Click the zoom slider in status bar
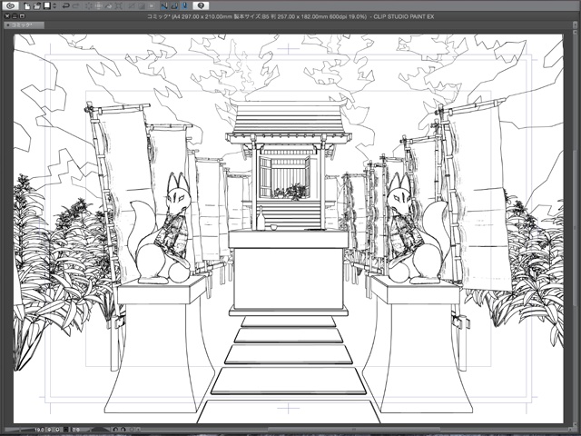581x436 pixels. point(20,430)
